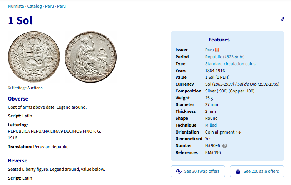Click the Peru flag icon beside Issuer
The width and height of the screenshot is (291, 185).
click(217, 50)
